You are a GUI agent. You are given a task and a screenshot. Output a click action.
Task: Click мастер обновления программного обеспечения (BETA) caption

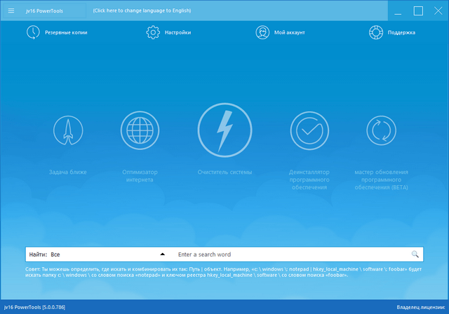[x=382, y=179]
